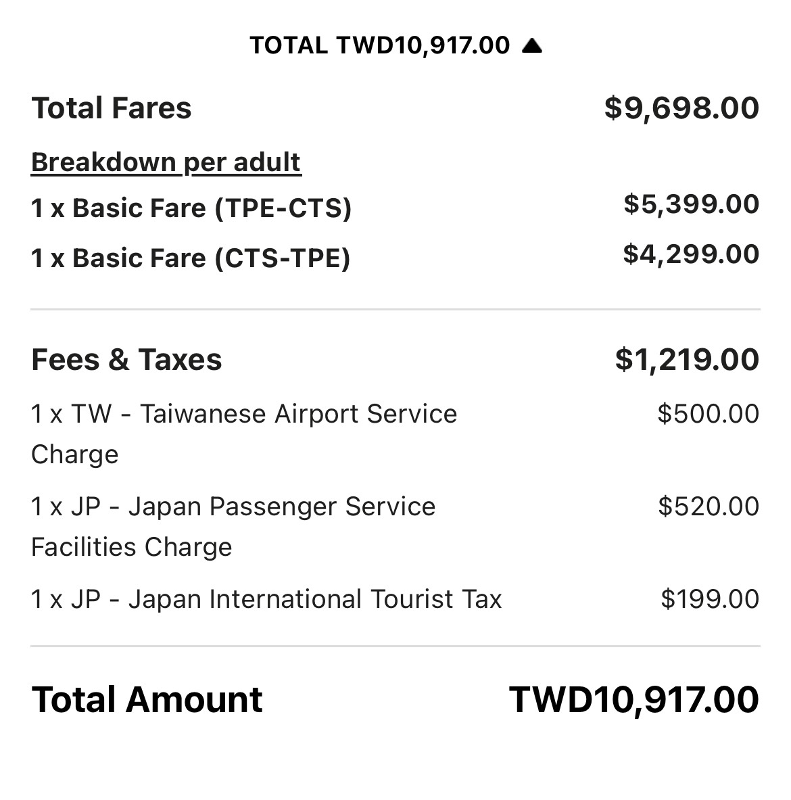The width and height of the screenshot is (791, 800).
Task: Select the Fees & Taxes heading
Action: pyautogui.click(x=126, y=360)
